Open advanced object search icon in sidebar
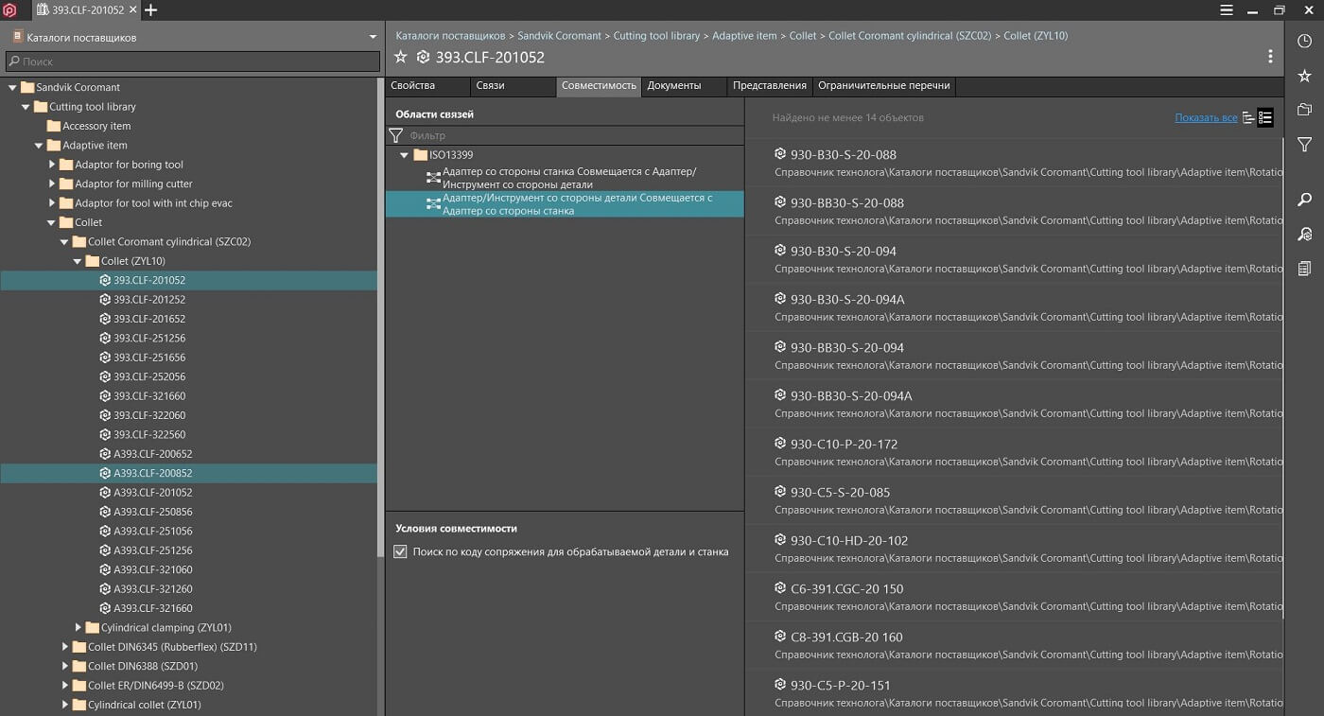The image size is (1324, 716). coord(1304,234)
